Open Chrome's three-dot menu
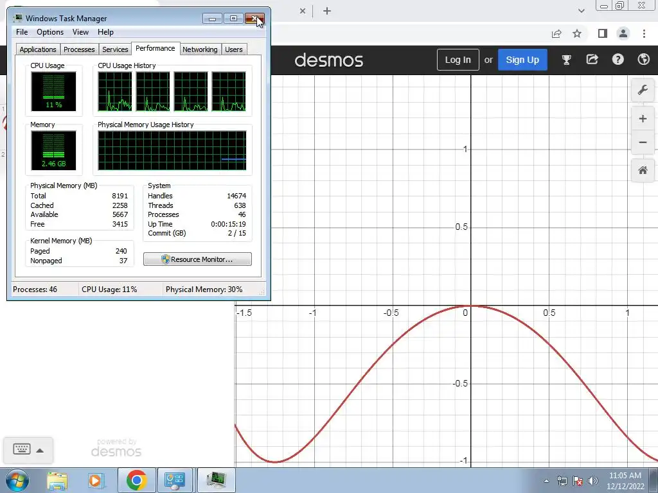 coord(644,33)
